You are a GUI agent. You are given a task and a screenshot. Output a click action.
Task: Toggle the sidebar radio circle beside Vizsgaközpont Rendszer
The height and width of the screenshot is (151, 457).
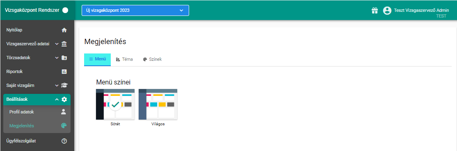pyautogui.click(x=65, y=10)
